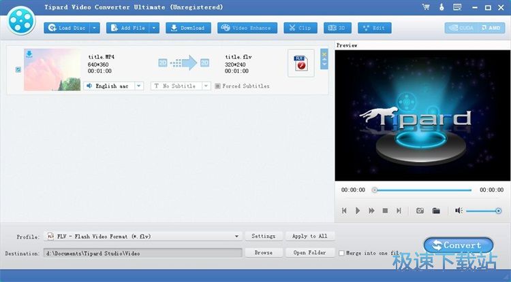Expand the Load Disc dropdown arrow

pos(95,28)
